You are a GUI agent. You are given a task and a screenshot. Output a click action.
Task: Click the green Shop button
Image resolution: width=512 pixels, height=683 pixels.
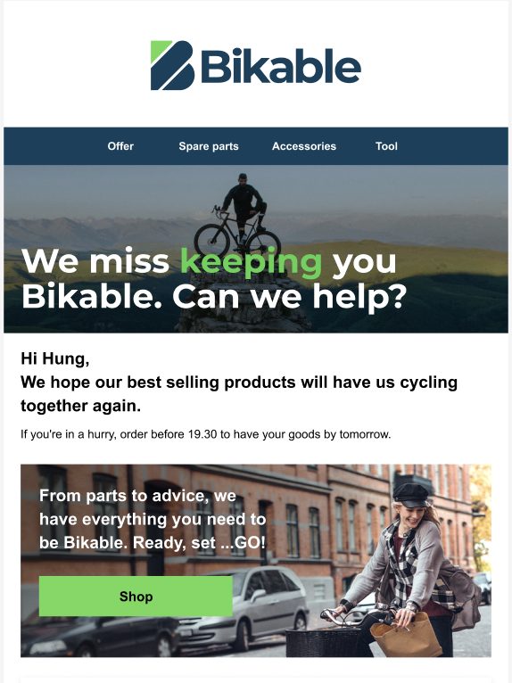pos(136,597)
